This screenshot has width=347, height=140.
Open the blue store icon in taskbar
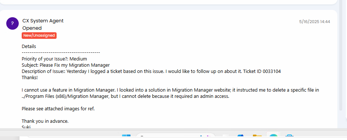289,137
